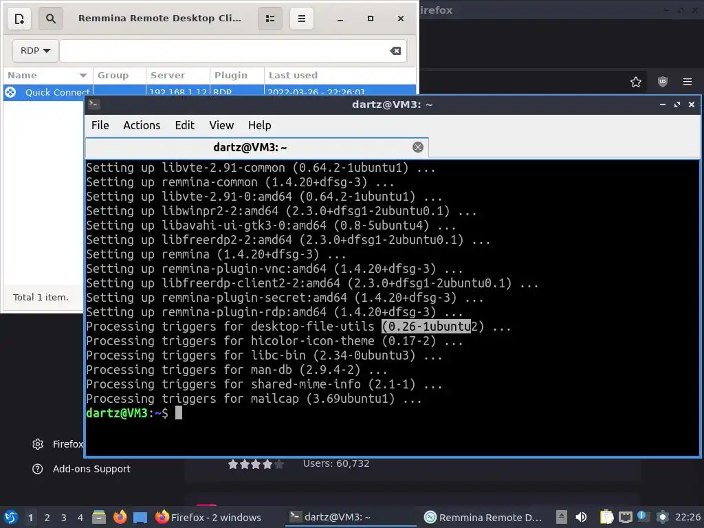Viewport: 704px width, 528px height.
Task: Toggle the search button in Remmina
Action: (51, 19)
